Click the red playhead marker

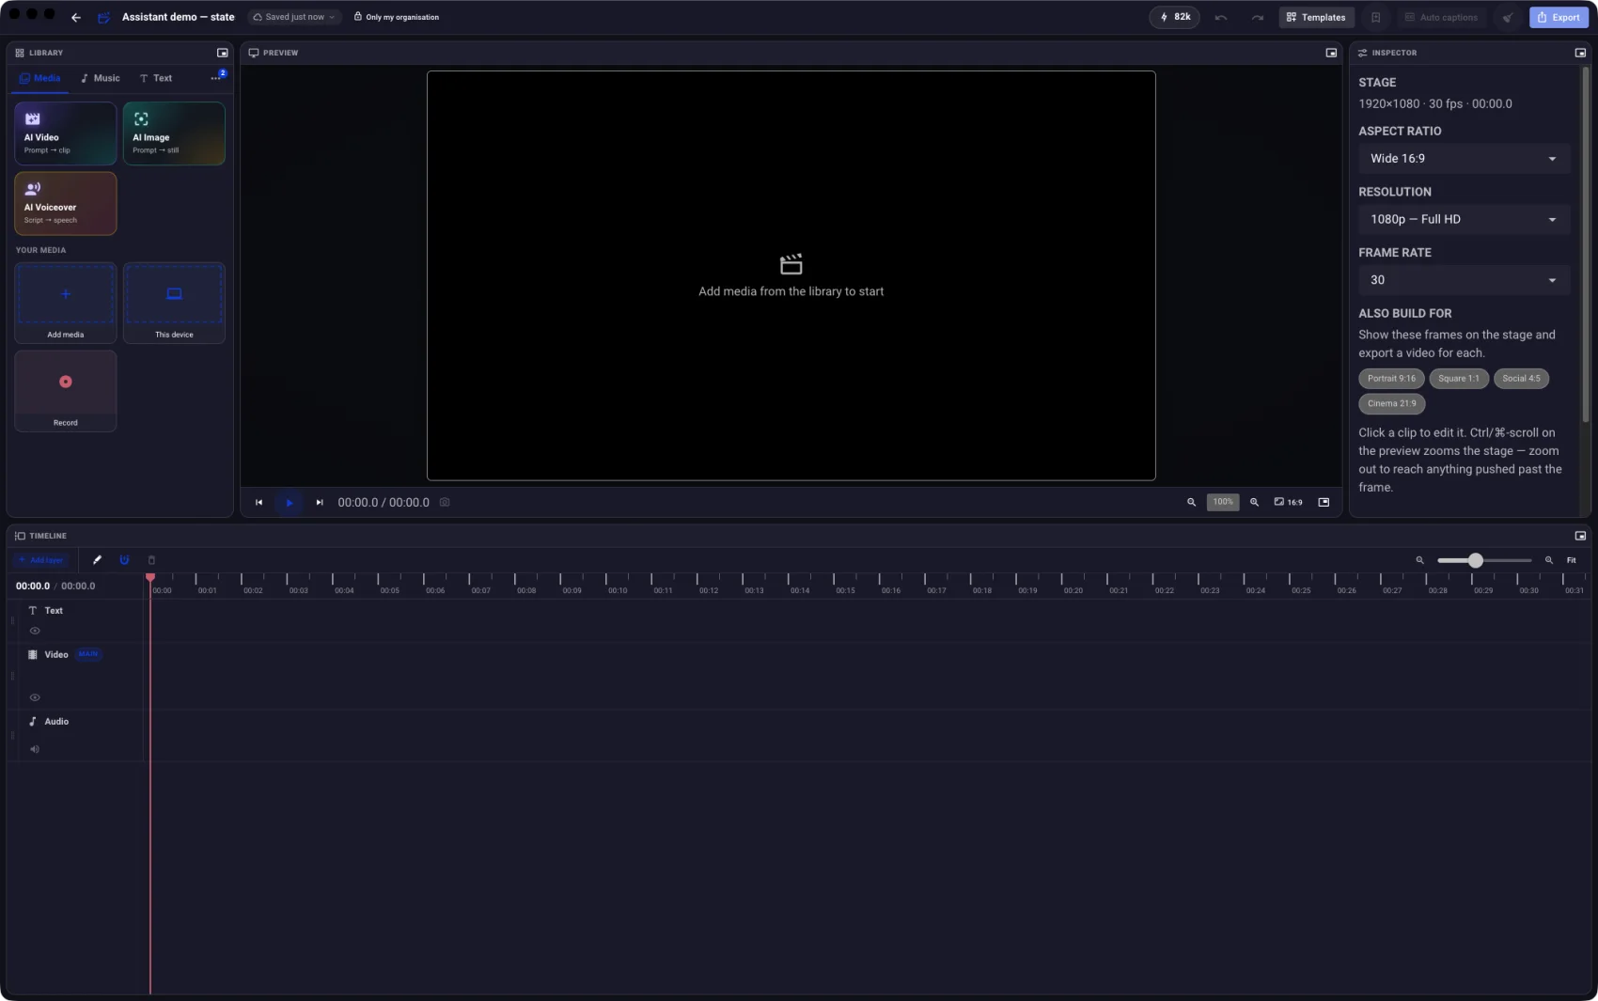150,577
